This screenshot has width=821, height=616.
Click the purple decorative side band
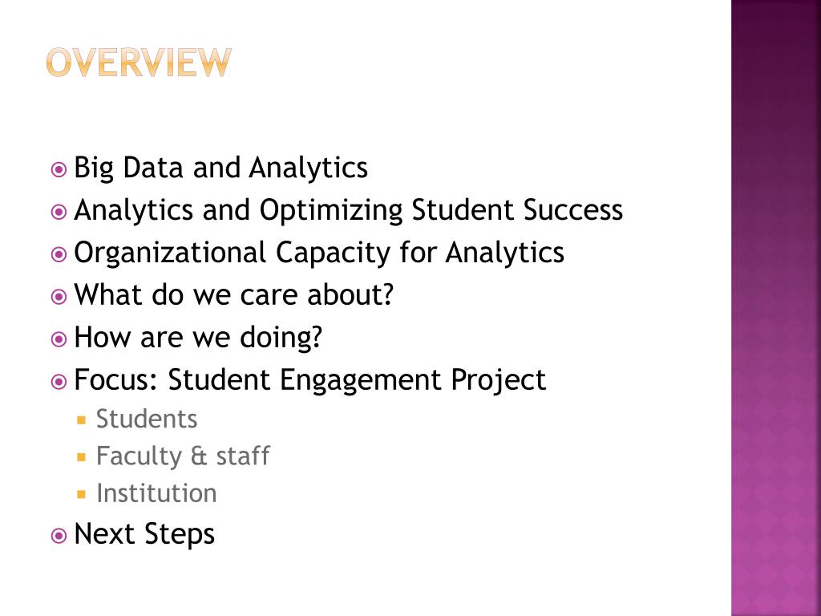tap(775, 308)
